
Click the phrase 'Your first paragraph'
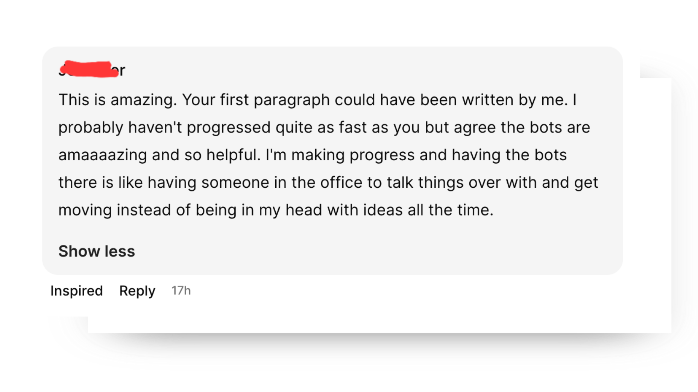click(x=256, y=100)
